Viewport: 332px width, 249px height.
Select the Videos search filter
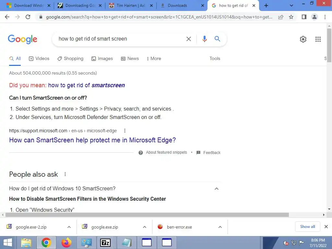coord(39,58)
